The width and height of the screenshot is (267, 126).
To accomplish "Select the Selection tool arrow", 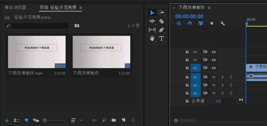I will 152,12.
